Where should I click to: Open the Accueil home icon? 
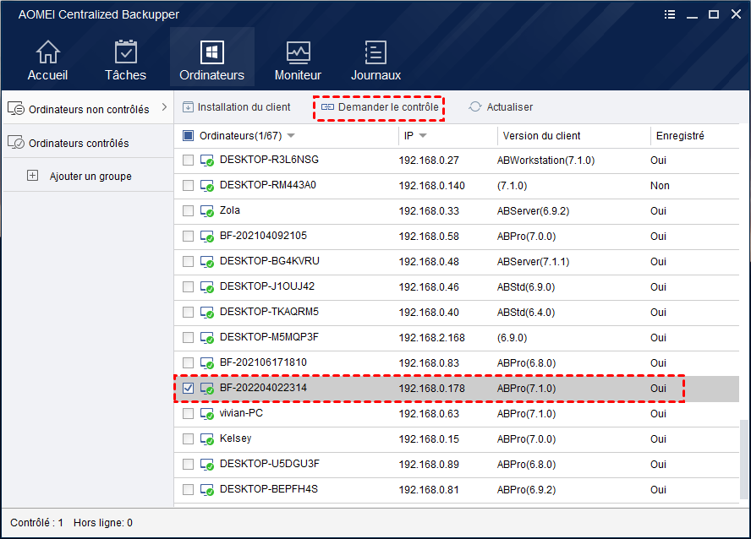point(48,52)
